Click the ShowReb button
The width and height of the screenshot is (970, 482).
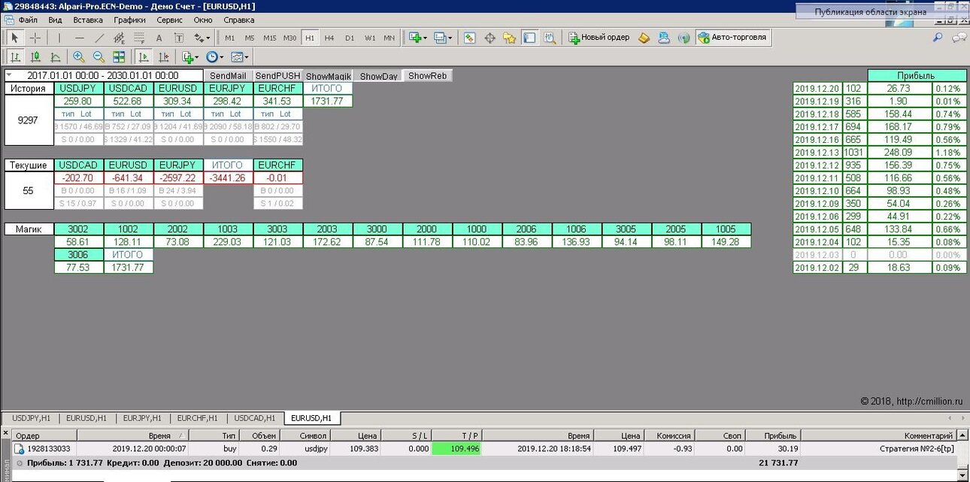[428, 76]
